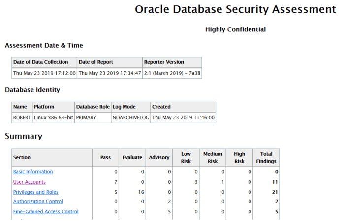This screenshot has width=344, height=223.
Task: Select the database name ROBERT cell
Action: 22,117
